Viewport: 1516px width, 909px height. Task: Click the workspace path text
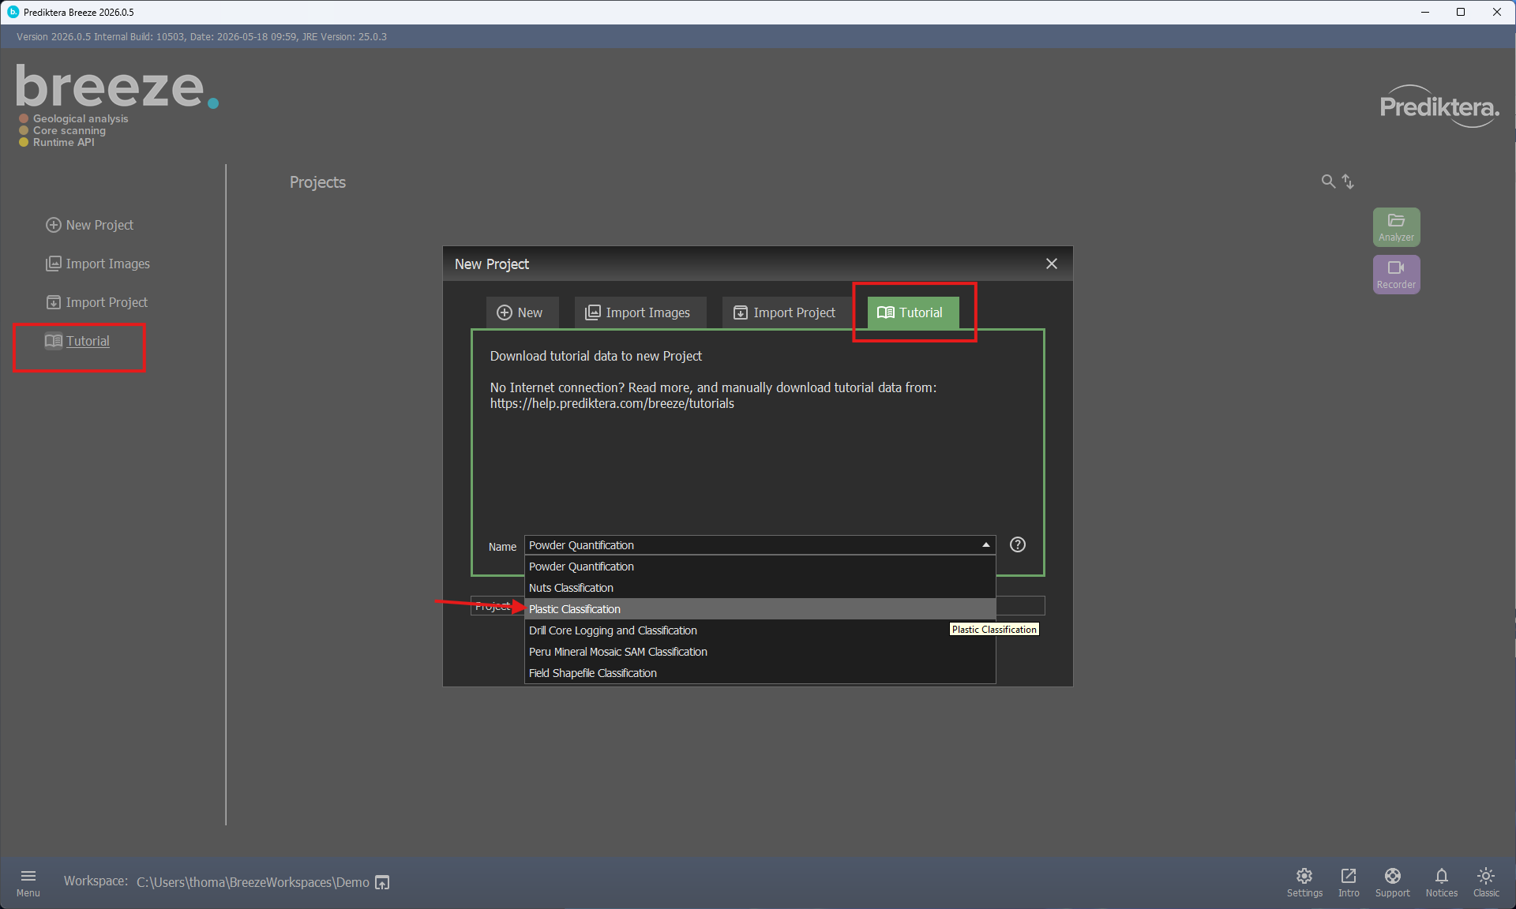click(253, 882)
